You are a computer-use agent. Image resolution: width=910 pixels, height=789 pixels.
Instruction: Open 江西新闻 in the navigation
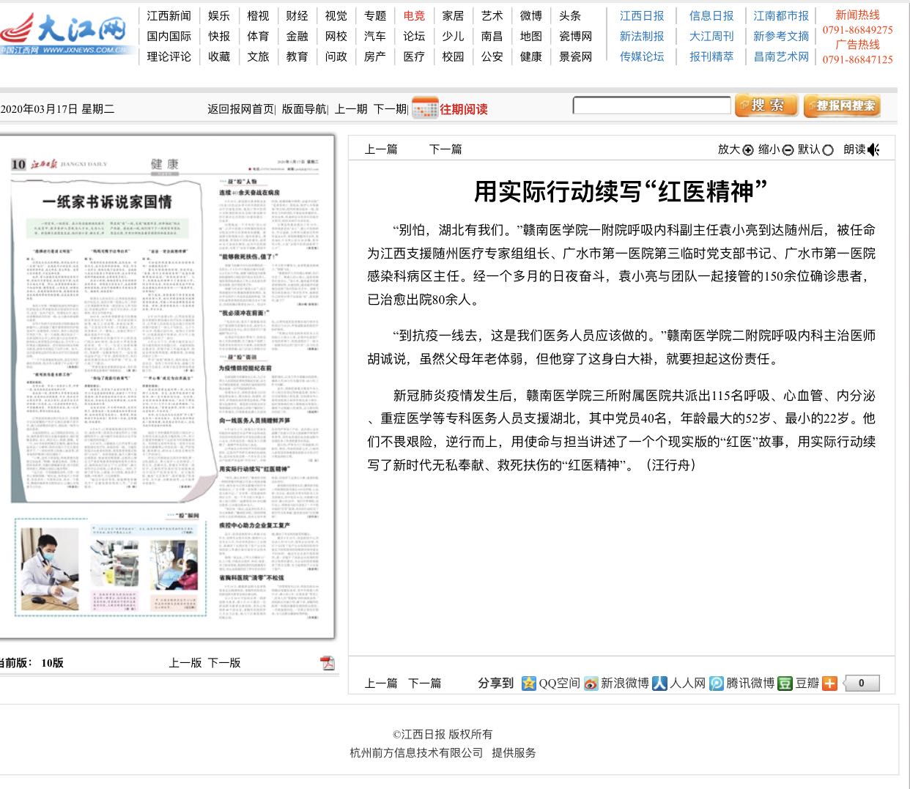pyautogui.click(x=169, y=15)
